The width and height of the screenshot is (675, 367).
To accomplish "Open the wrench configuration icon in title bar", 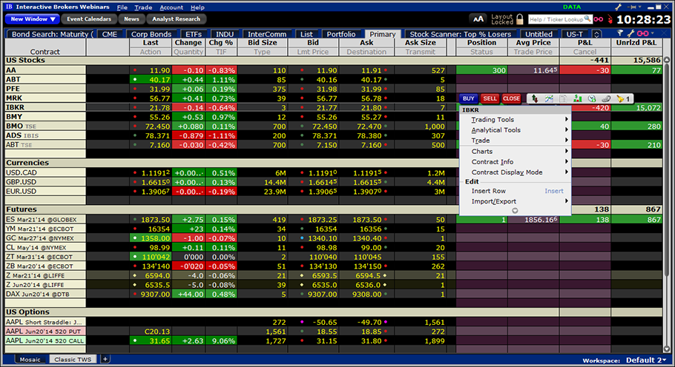I will (x=619, y=7).
